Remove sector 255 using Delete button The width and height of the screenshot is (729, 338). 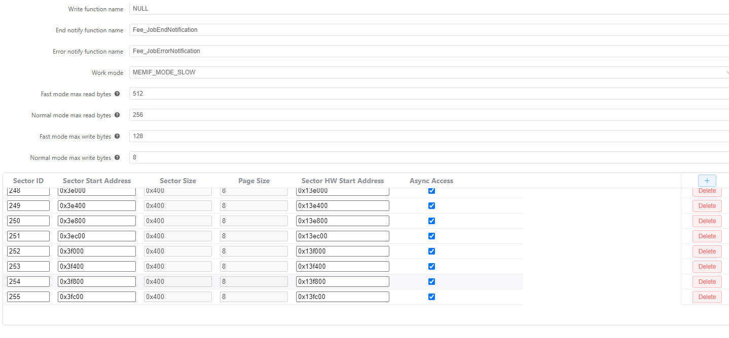click(x=707, y=297)
